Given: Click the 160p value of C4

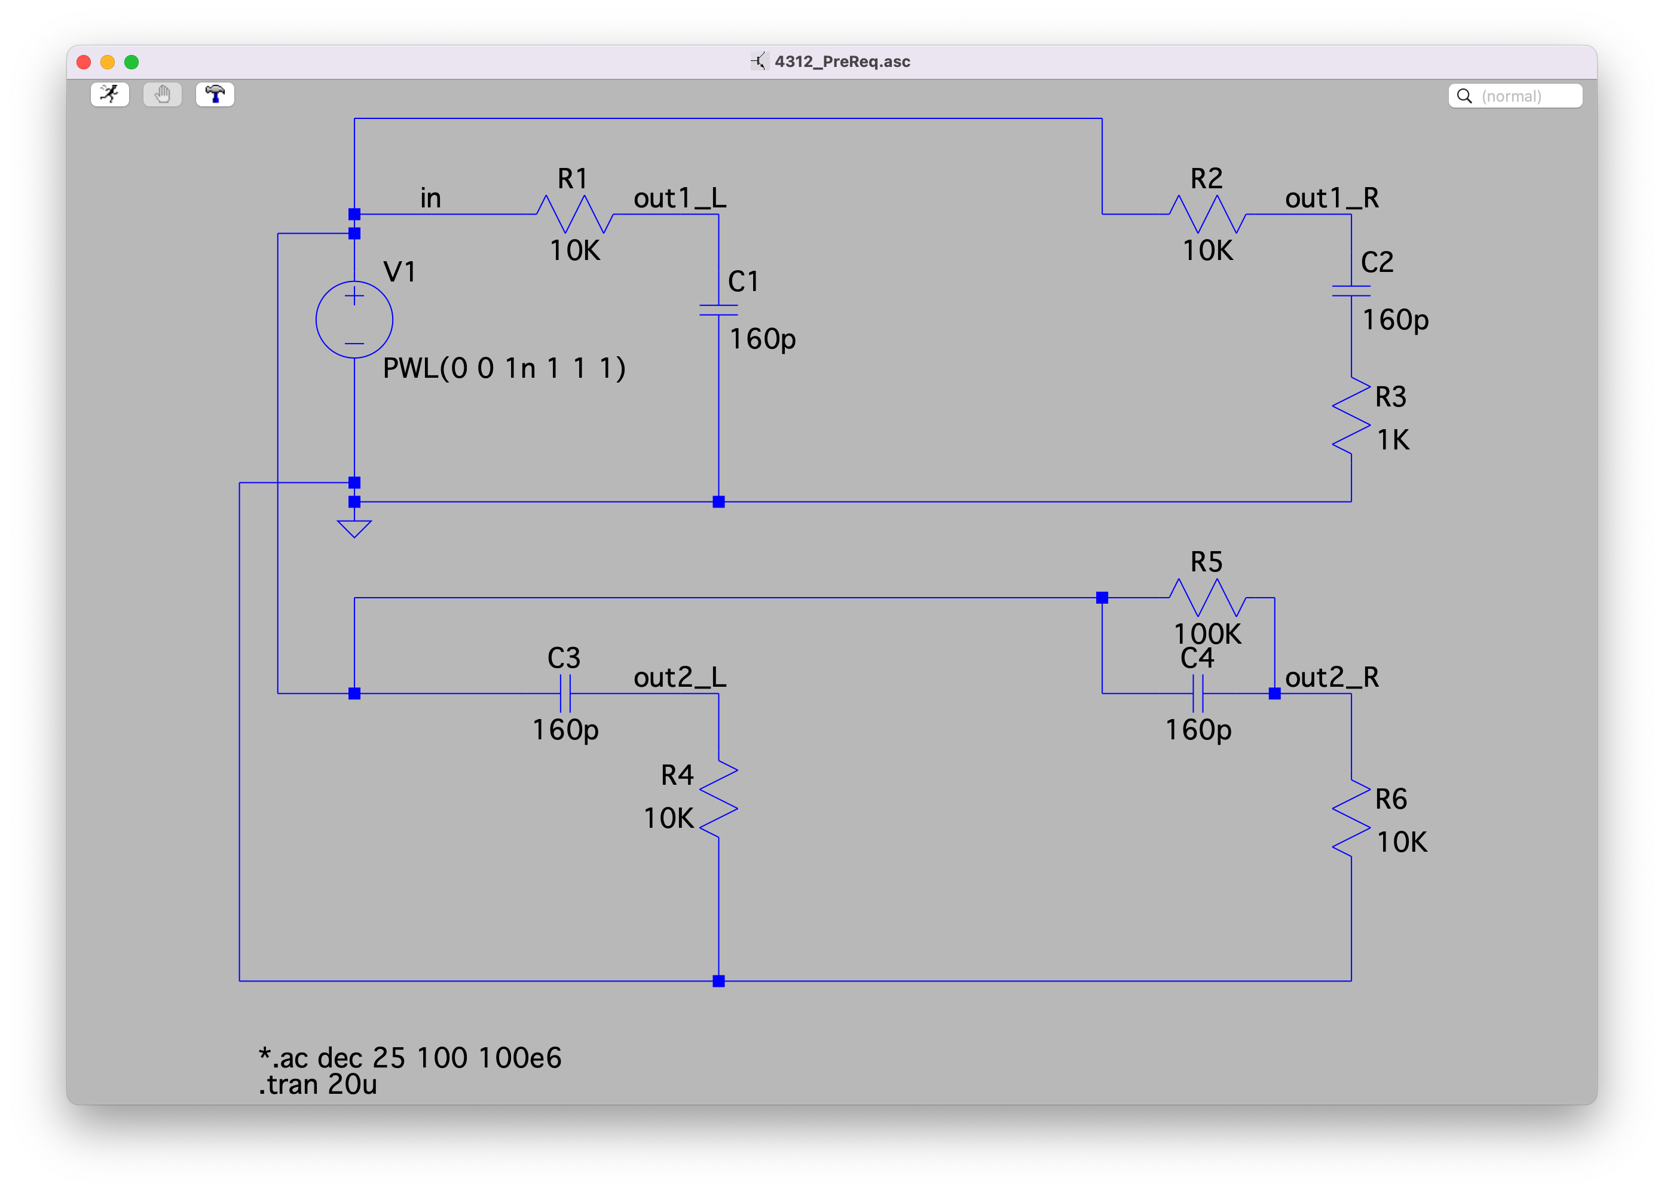Looking at the screenshot, I should point(1198,730).
